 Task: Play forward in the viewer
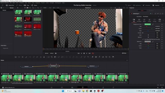point(87,53)
